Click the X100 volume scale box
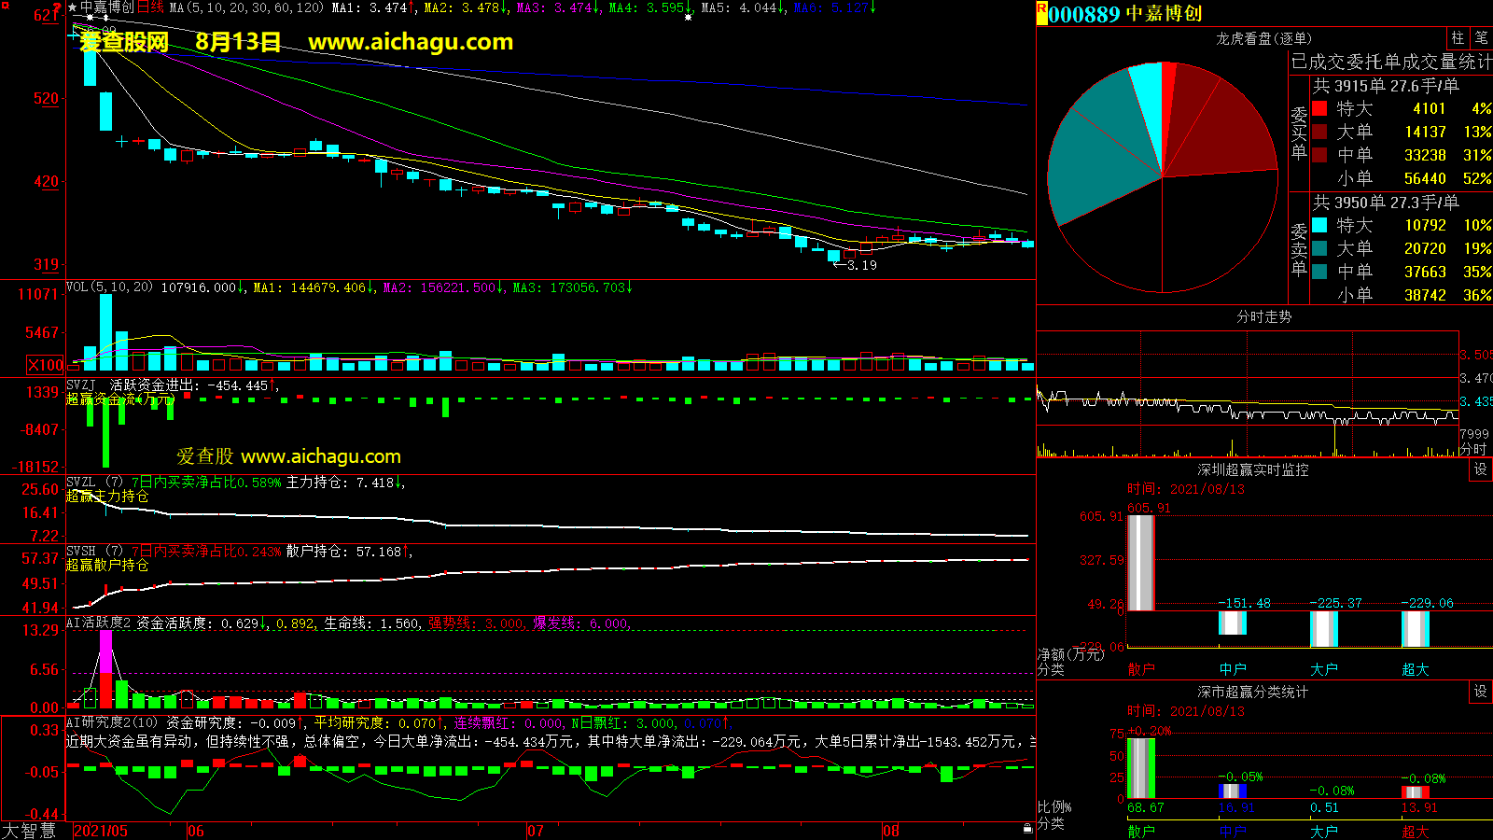The height and width of the screenshot is (840, 1493). pos(45,365)
